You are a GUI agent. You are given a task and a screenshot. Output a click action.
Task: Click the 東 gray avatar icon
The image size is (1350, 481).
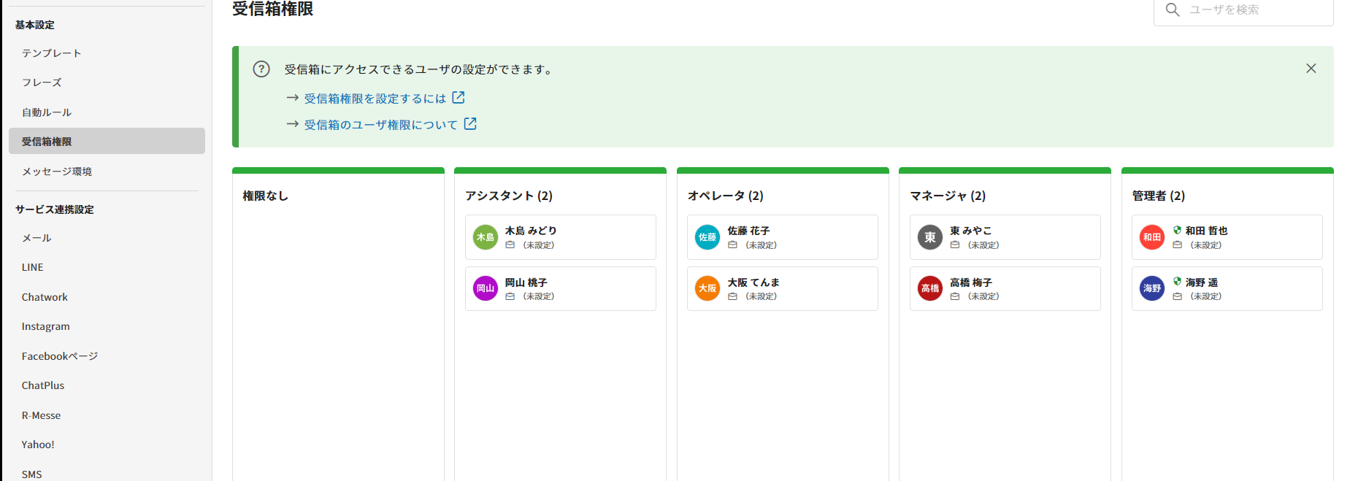coord(929,237)
